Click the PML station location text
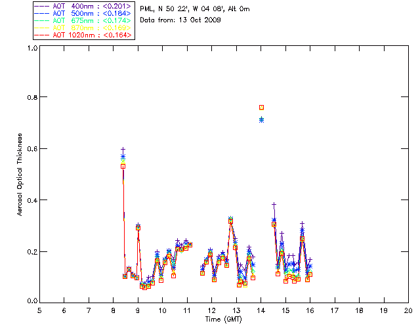Image resolution: width=420 pixels, height=336 pixels. click(x=194, y=9)
